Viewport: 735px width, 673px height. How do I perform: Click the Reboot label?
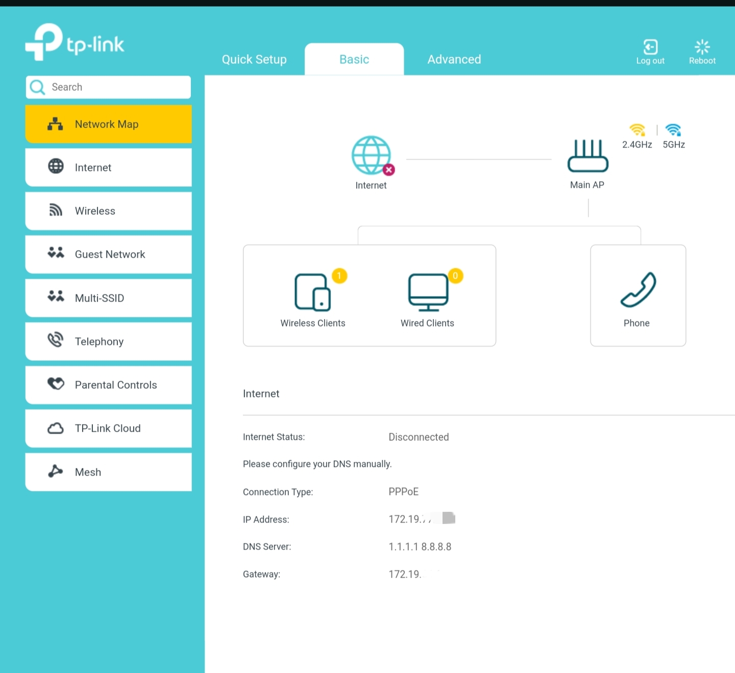pyautogui.click(x=702, y=61)
